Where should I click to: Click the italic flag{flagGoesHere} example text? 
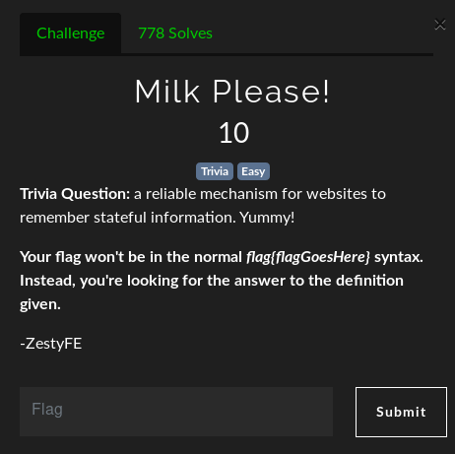308,257
